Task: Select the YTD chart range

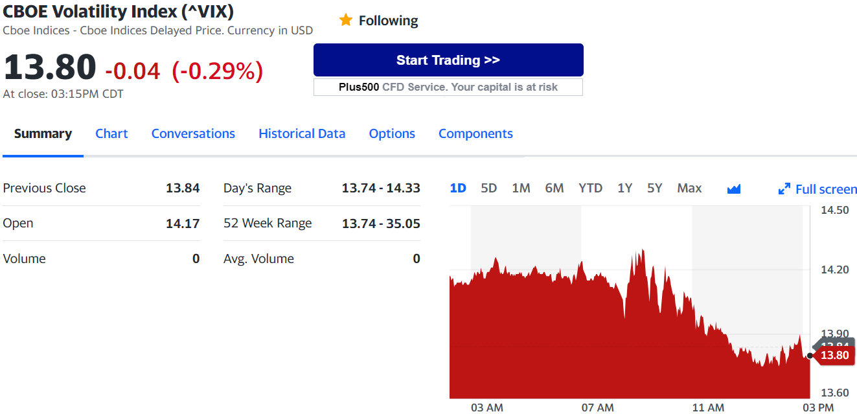Action: [x=590, y=188]
